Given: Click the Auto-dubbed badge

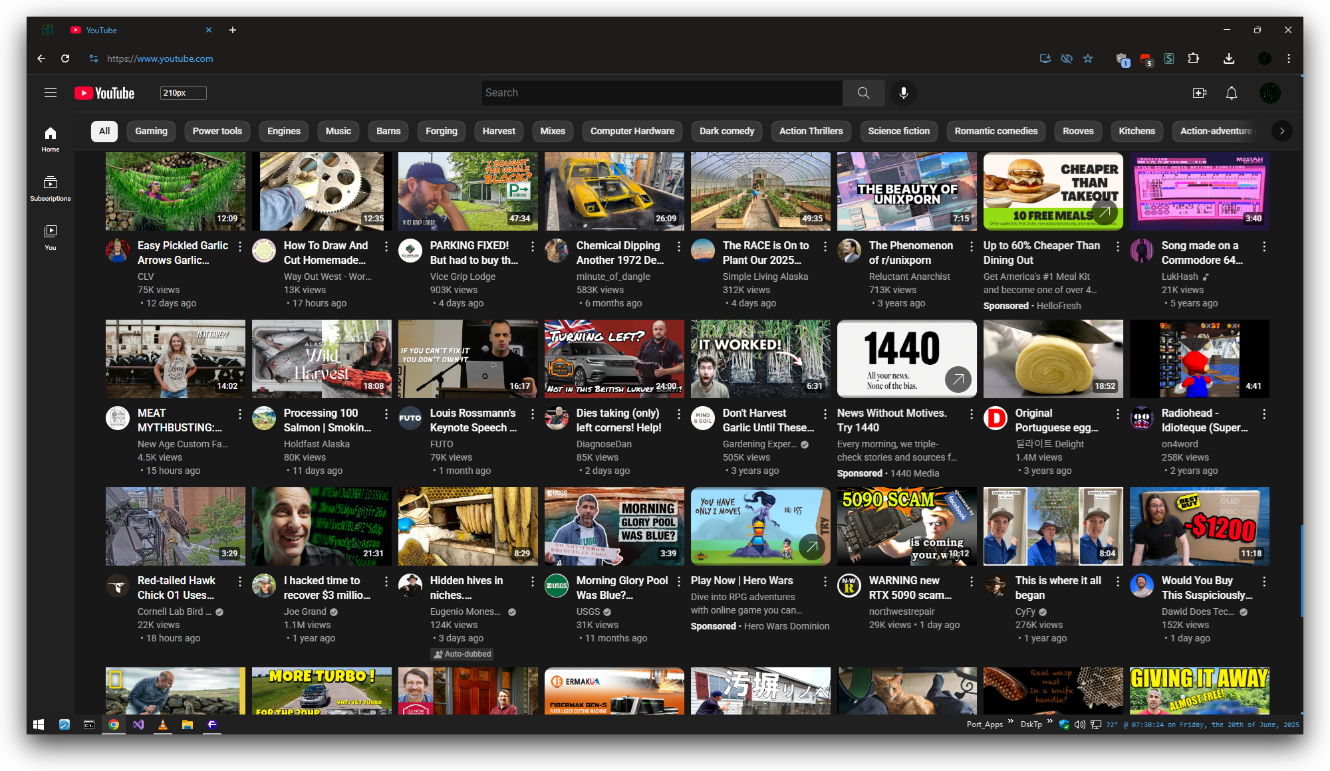Looking at the screenshot, I should click(463, 654).
